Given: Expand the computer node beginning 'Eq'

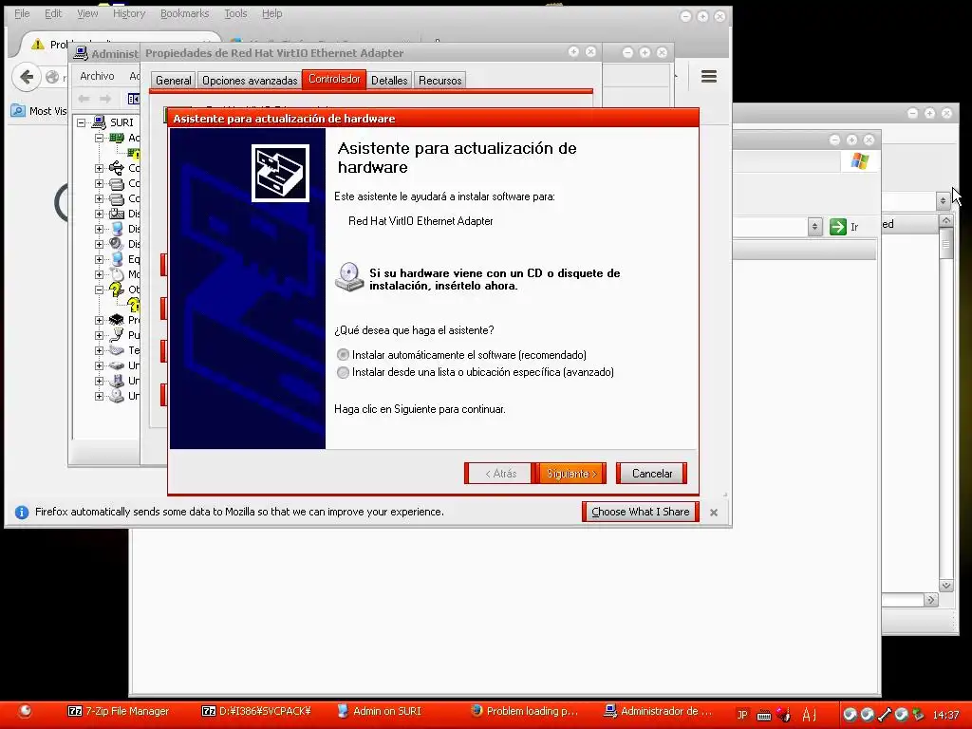Looking at the screenshot, I should point(99,259).
